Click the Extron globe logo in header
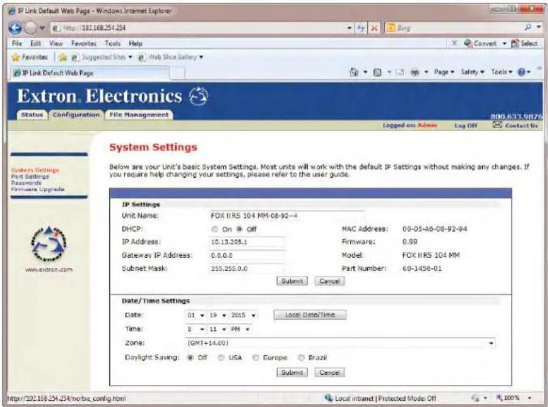The width and height of the screenshot is (548, 407). click(198, 96)
